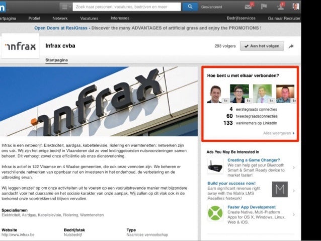Open third connection's profile photo
321x241 pixels.
pyautogui.click(x=263, y=94)
